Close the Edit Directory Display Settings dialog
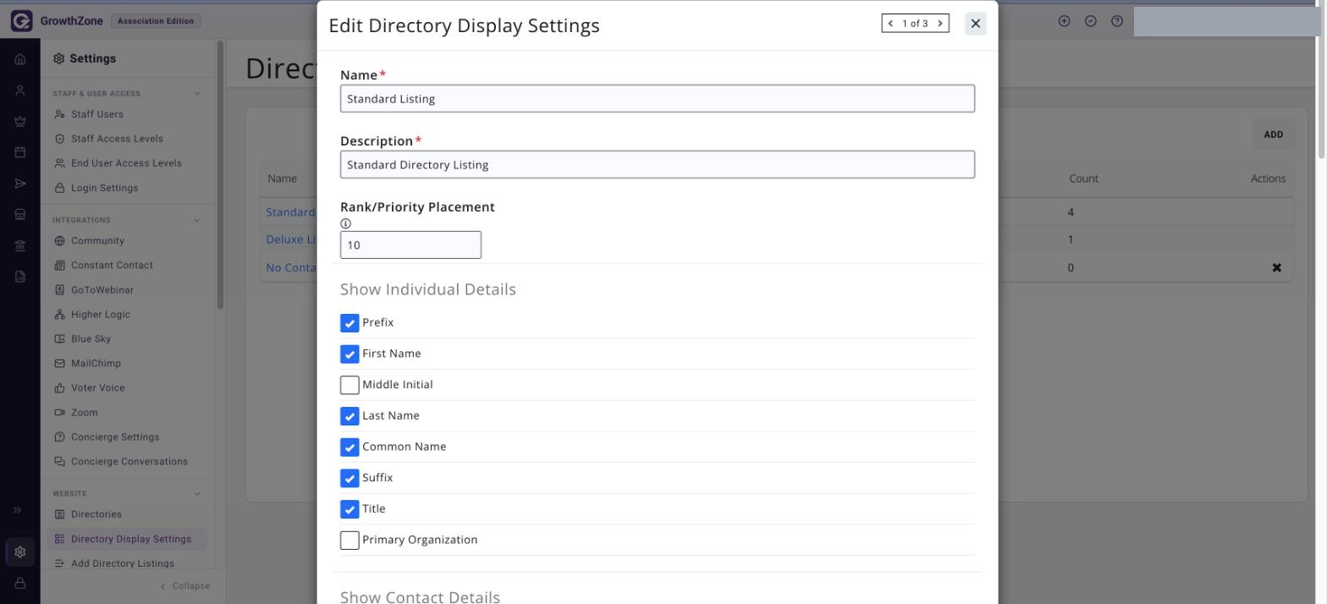Viewport: 1327px width, 604px height. point(976,24)
